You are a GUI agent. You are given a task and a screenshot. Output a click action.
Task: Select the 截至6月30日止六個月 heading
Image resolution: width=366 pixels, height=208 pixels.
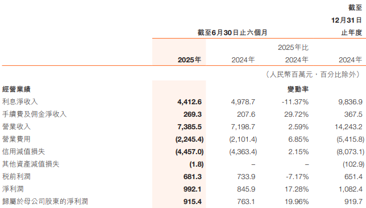[x=232, y=32]
